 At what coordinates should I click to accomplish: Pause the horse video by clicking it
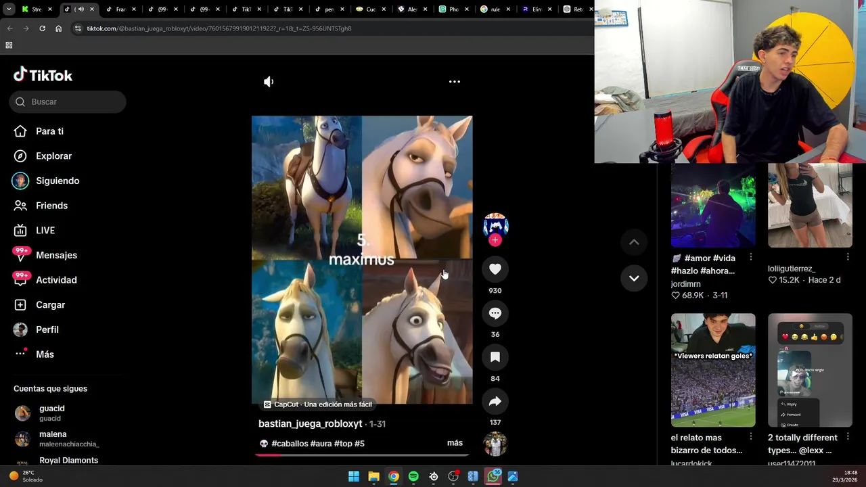362,260
